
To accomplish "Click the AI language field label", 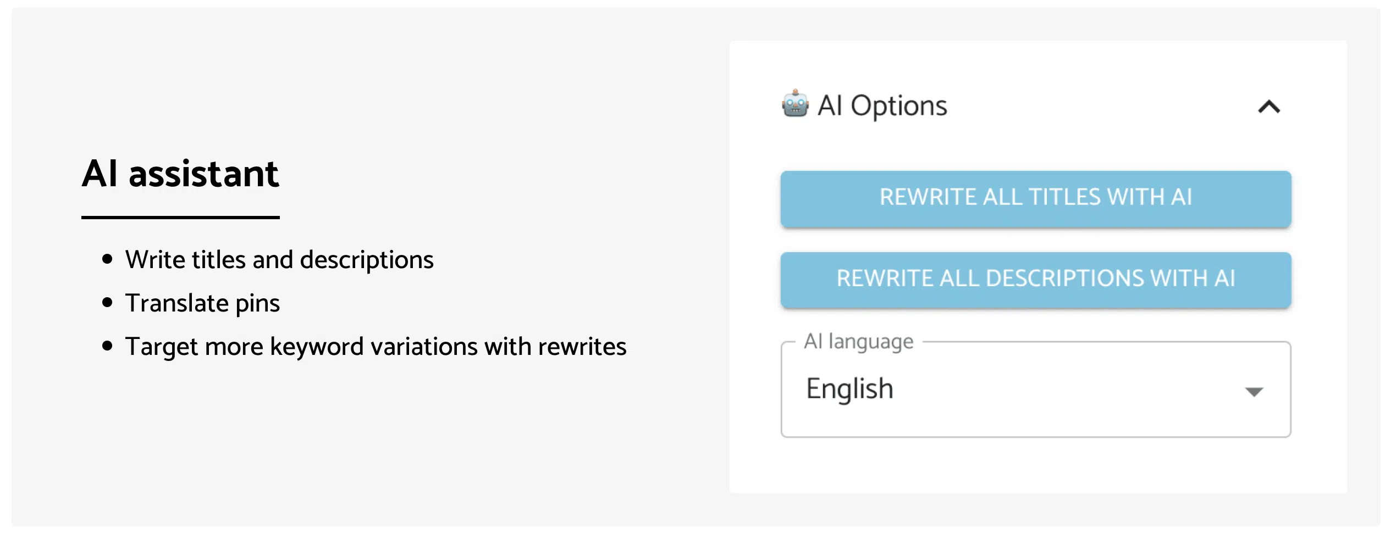I will (x=858, y=341).
